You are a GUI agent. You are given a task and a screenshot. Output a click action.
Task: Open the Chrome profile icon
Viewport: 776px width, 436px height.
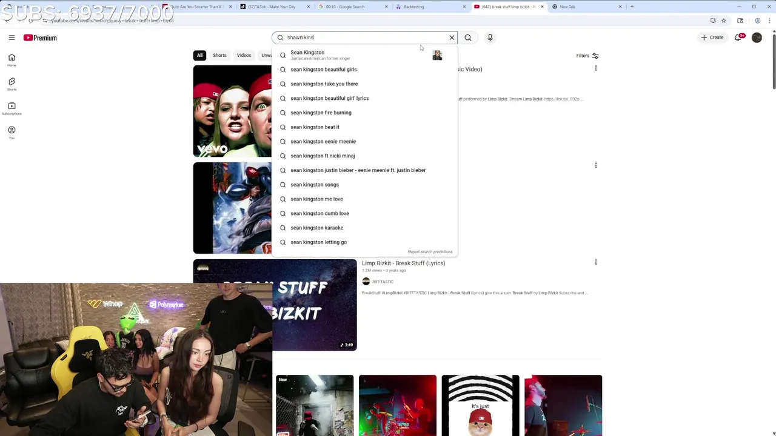(757, 21)
